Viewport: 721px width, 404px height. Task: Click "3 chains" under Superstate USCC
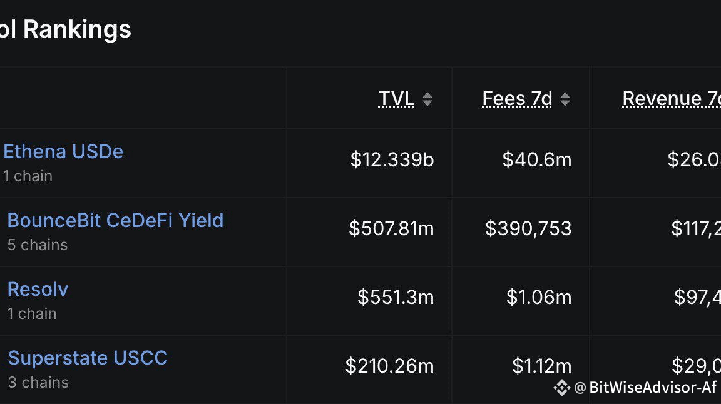click(38, 382)
